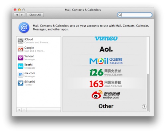Remove selected account with minus button

tap(24, 110)
